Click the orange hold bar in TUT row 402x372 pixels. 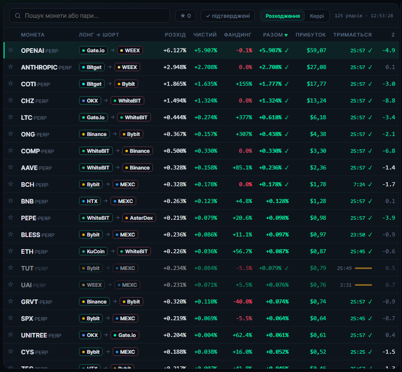(363, 268)
